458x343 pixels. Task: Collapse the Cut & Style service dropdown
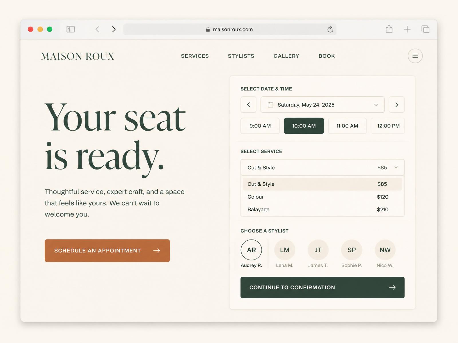(322, 167)
